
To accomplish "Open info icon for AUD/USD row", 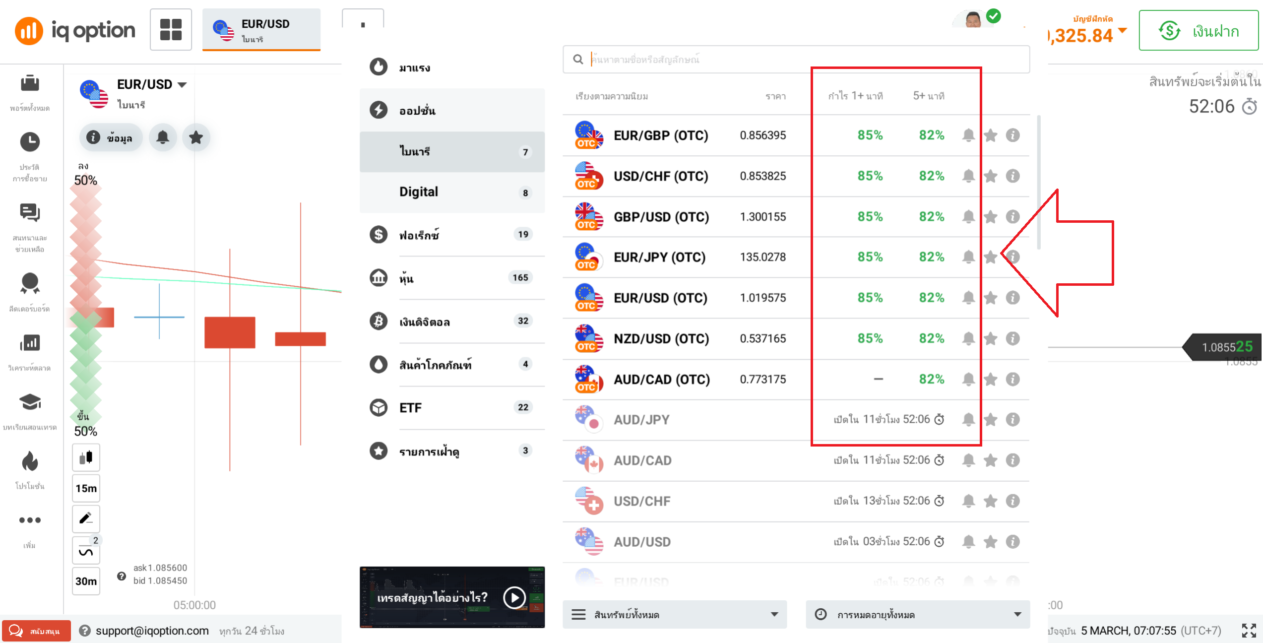I will point(1012,541).
